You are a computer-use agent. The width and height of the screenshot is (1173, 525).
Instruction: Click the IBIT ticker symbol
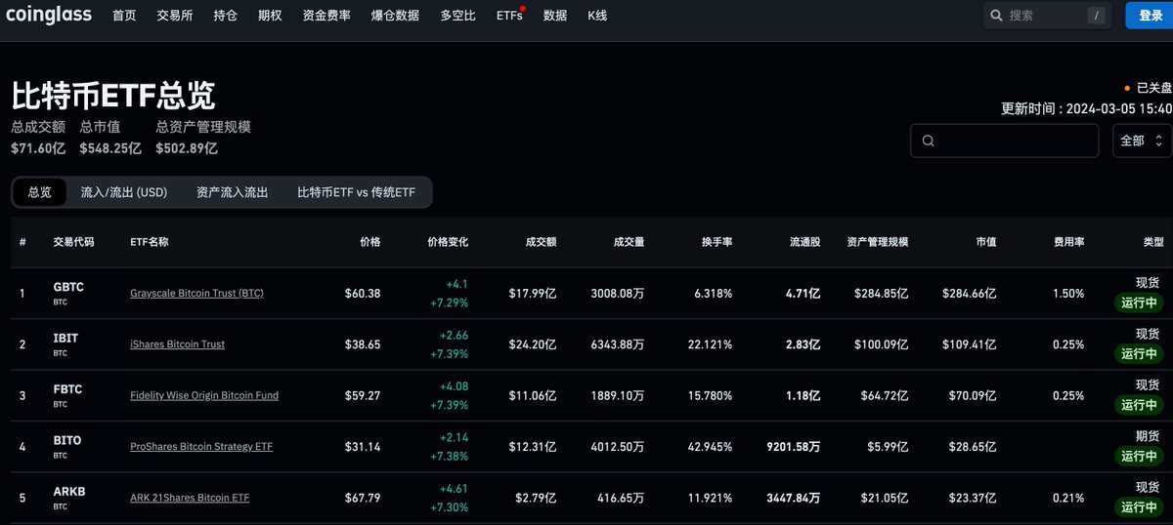65,338
